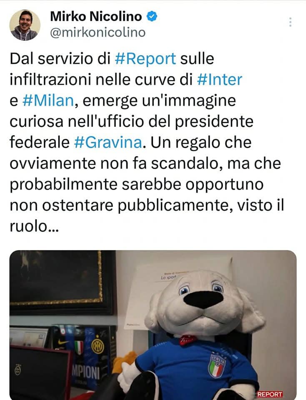Click the mascot's black nose in the photo

click(x=203, y=299)
